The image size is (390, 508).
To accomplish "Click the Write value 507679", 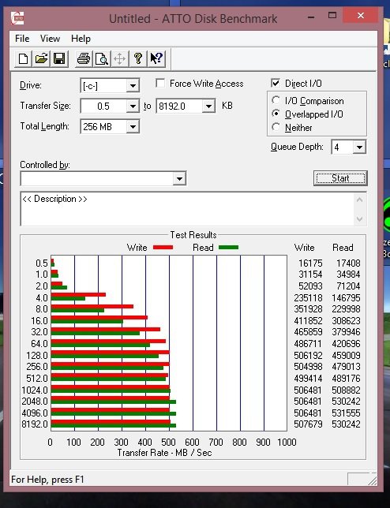I will [x=308, y=424].
